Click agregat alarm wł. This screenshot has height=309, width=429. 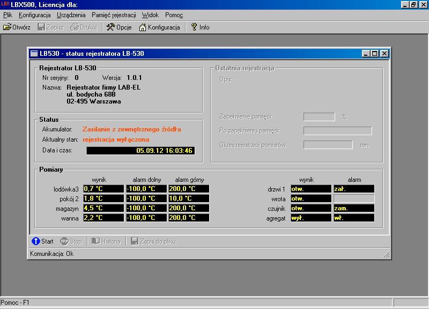click(354, 218)
